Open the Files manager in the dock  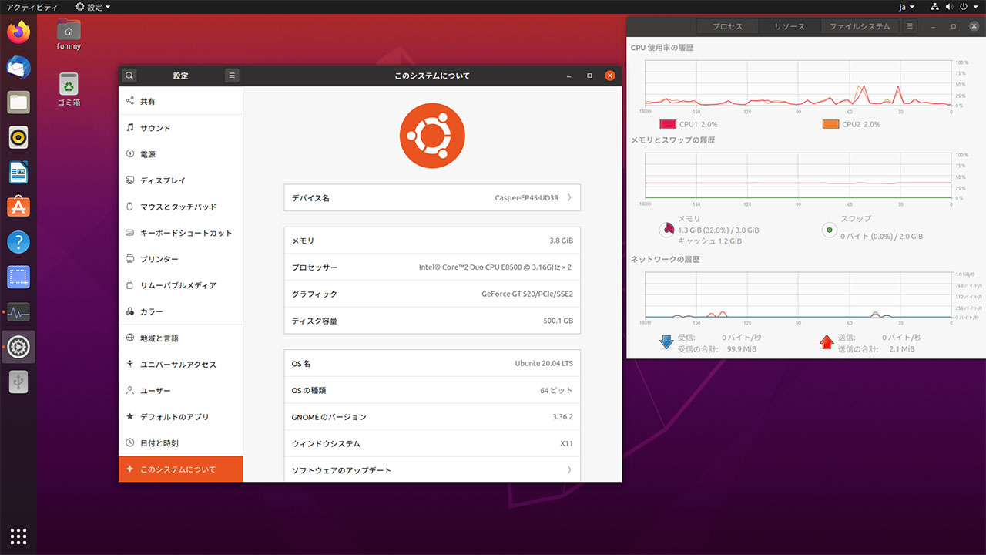[x=18, y=102]
